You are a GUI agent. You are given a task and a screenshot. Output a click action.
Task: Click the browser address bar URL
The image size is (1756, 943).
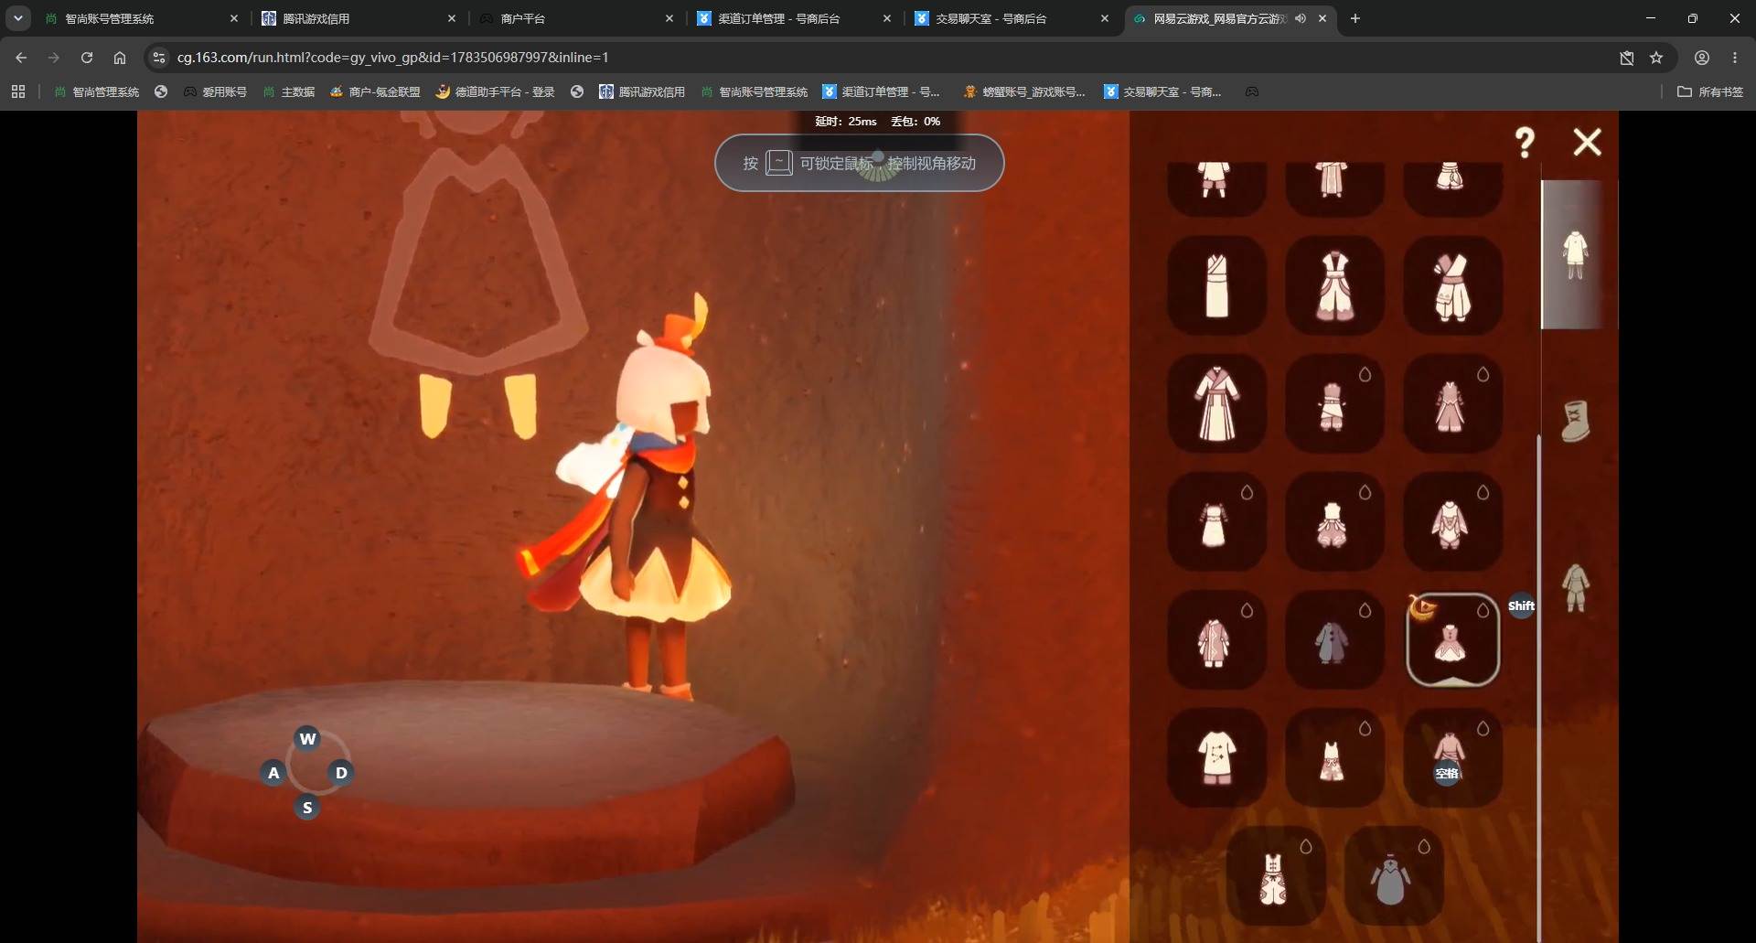pyautogui.click(x=393, y=57)
